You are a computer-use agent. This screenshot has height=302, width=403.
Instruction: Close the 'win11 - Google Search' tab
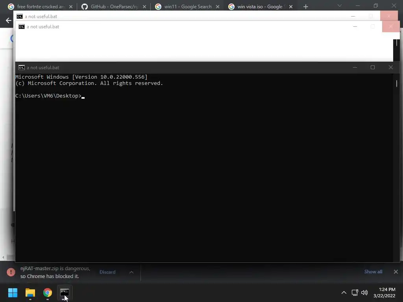click(217, 7)
